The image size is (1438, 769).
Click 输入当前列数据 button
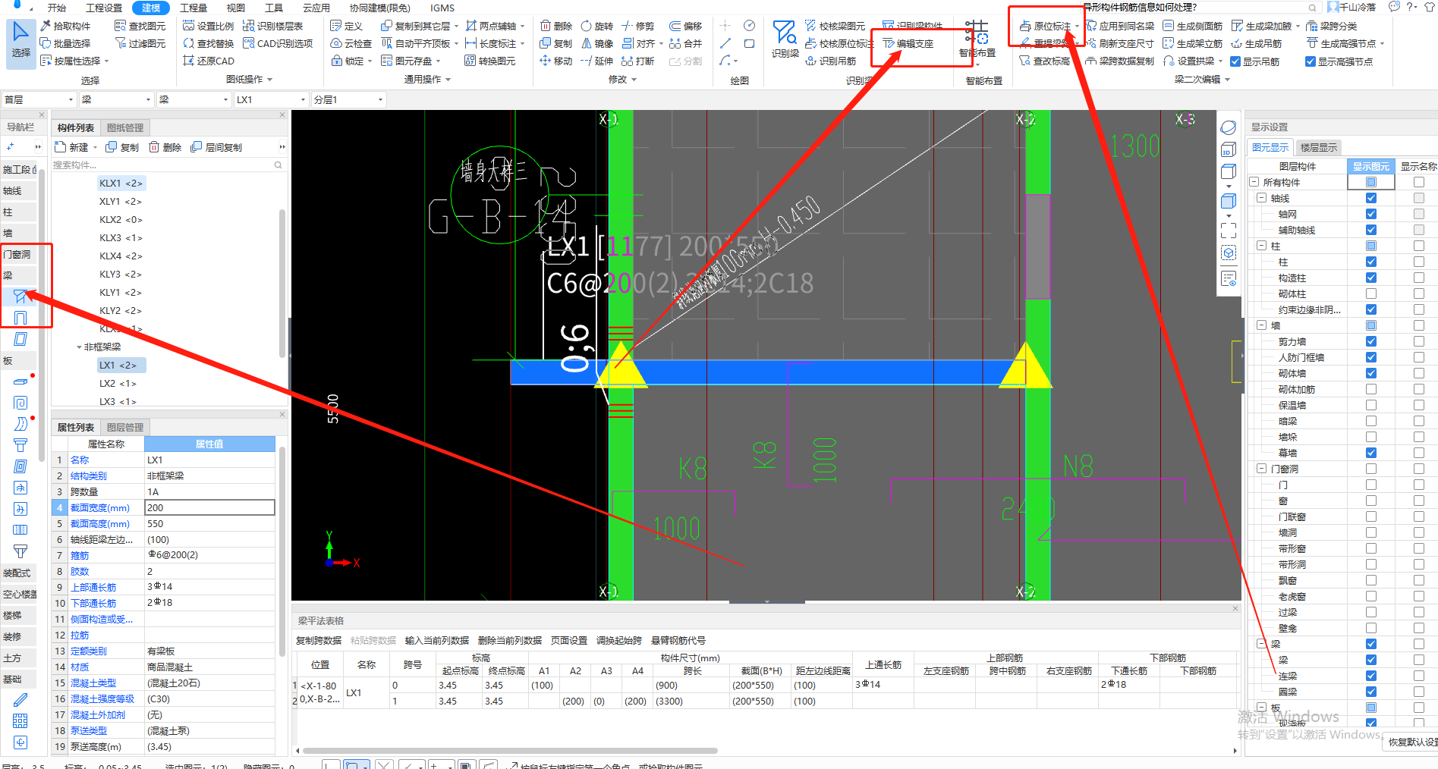pyautogui.click(x=436, y=640)
